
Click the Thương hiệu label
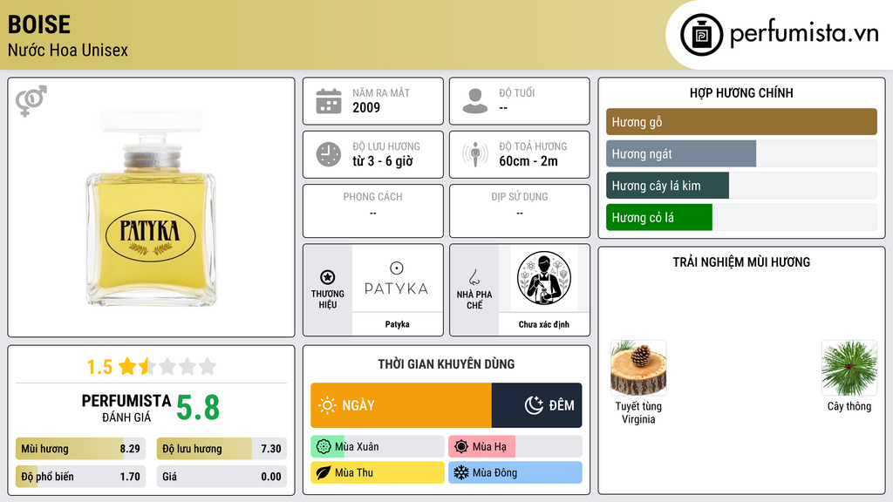[328, 300]
